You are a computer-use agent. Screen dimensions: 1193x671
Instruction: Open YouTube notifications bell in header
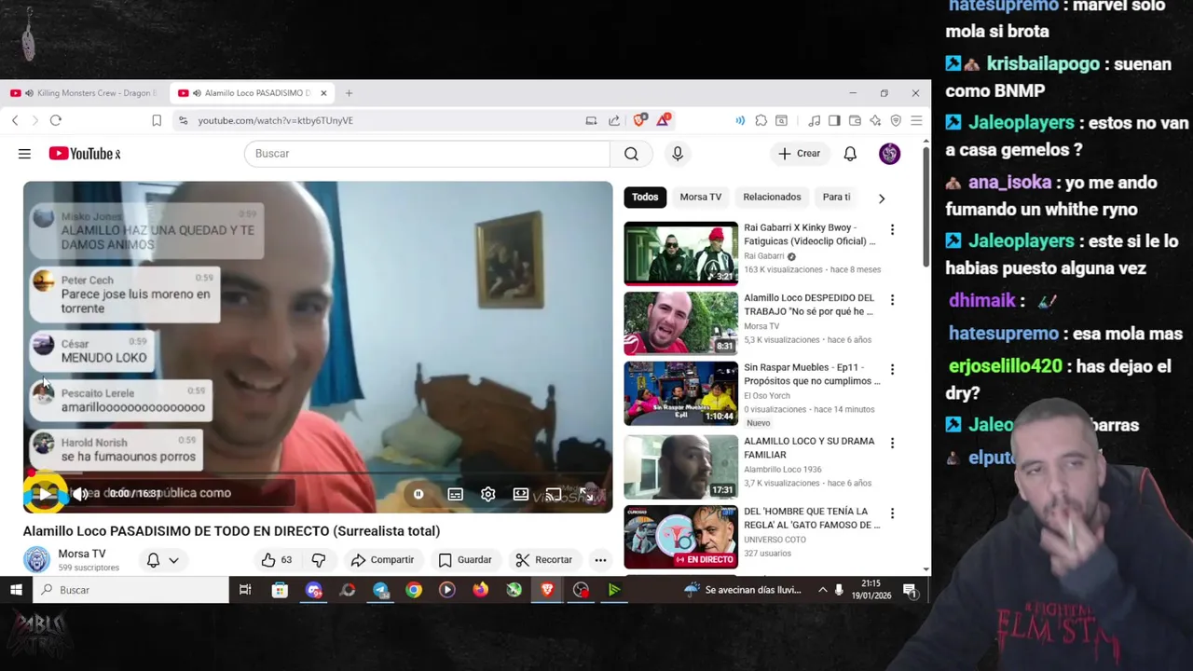[x=850, y=154]
